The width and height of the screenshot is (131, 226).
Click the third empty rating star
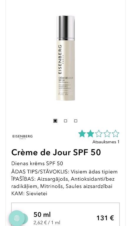[99, 134]
